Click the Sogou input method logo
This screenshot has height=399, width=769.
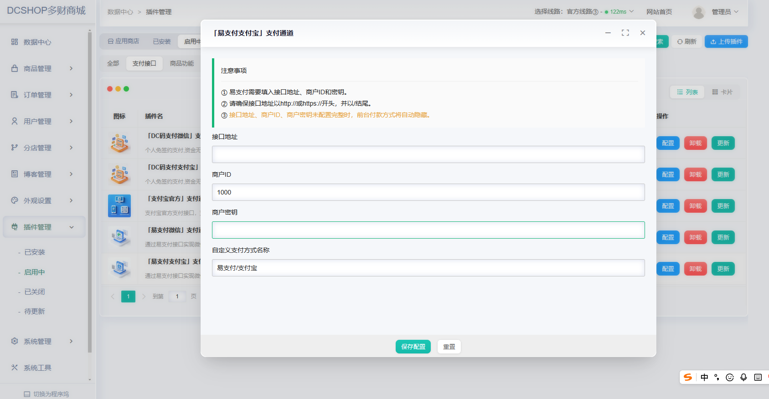(x=688, y=377)
